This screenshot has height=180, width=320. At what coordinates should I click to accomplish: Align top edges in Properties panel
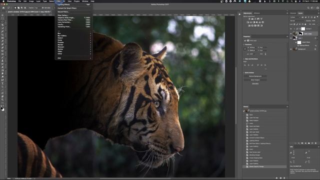pyautogui.click(x=258, y=65)
